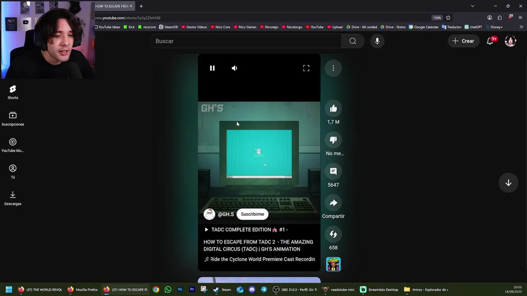This screenshot has width=527, height=296.
Task: Open Telegram from the taskbar
Action: coord(264,289)
